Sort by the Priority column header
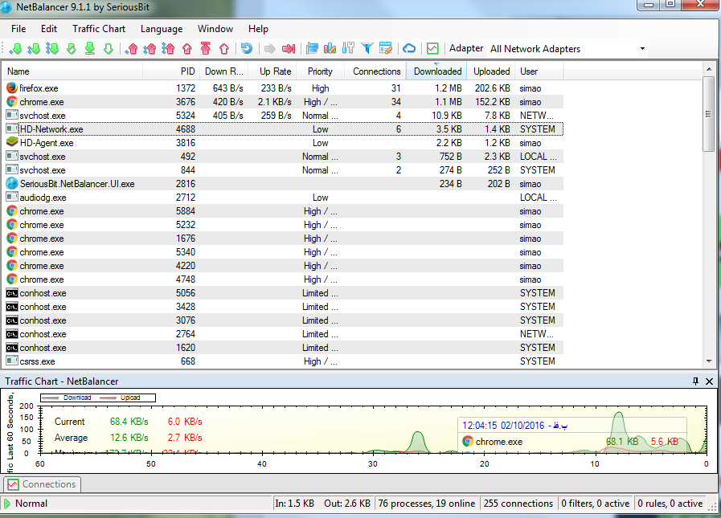The height and width of the screenshot is (518, 721). (x=321, y=71)
